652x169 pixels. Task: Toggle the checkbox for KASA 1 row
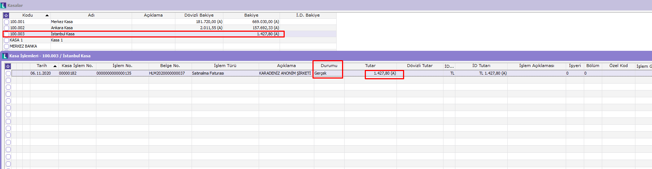pos(6,40)
